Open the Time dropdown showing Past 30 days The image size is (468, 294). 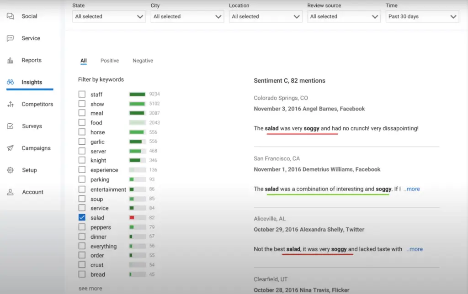(x=422, y=16)
